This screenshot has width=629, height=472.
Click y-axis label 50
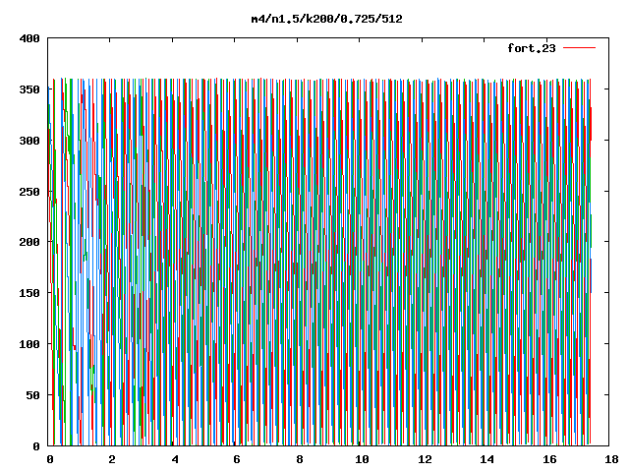pyautogui.click(x=32, y=395)
